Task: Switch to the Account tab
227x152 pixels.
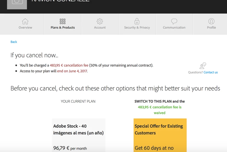Action: tap(100, 24)
